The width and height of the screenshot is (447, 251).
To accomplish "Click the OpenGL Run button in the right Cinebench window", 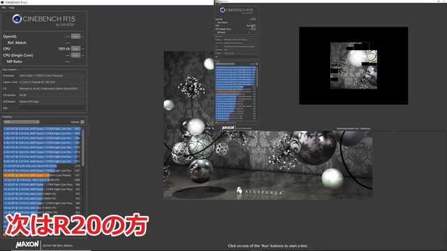I will click(x=253, y=19).
